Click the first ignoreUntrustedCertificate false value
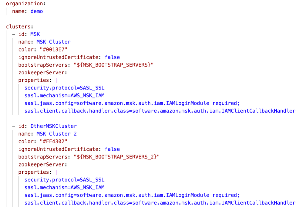The width and height of the screenshot is (305, 212). (112, 57)
